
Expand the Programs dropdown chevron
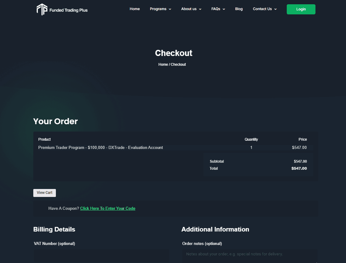pos(170,9)
